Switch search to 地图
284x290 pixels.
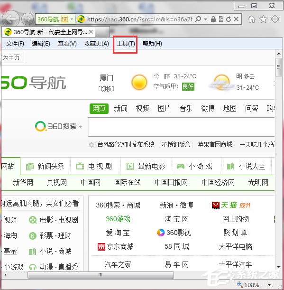point(229,108)
